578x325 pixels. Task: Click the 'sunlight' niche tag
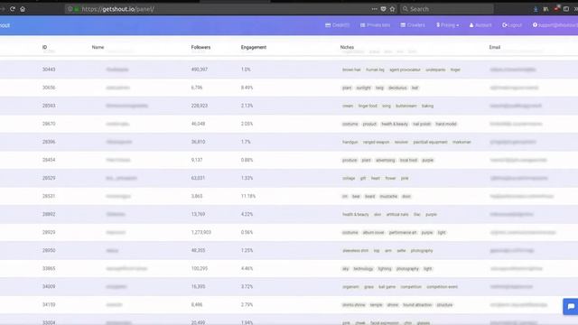(x=363, y=88)
